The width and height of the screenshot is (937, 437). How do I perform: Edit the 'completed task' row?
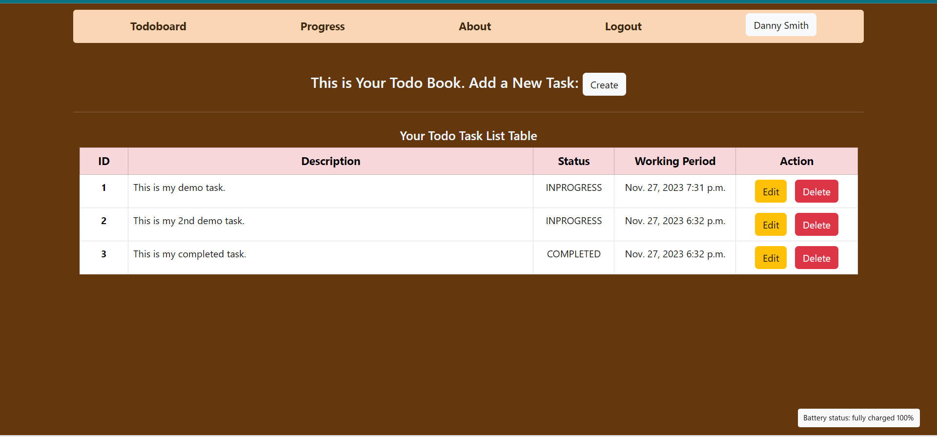(x=771, y=258)
